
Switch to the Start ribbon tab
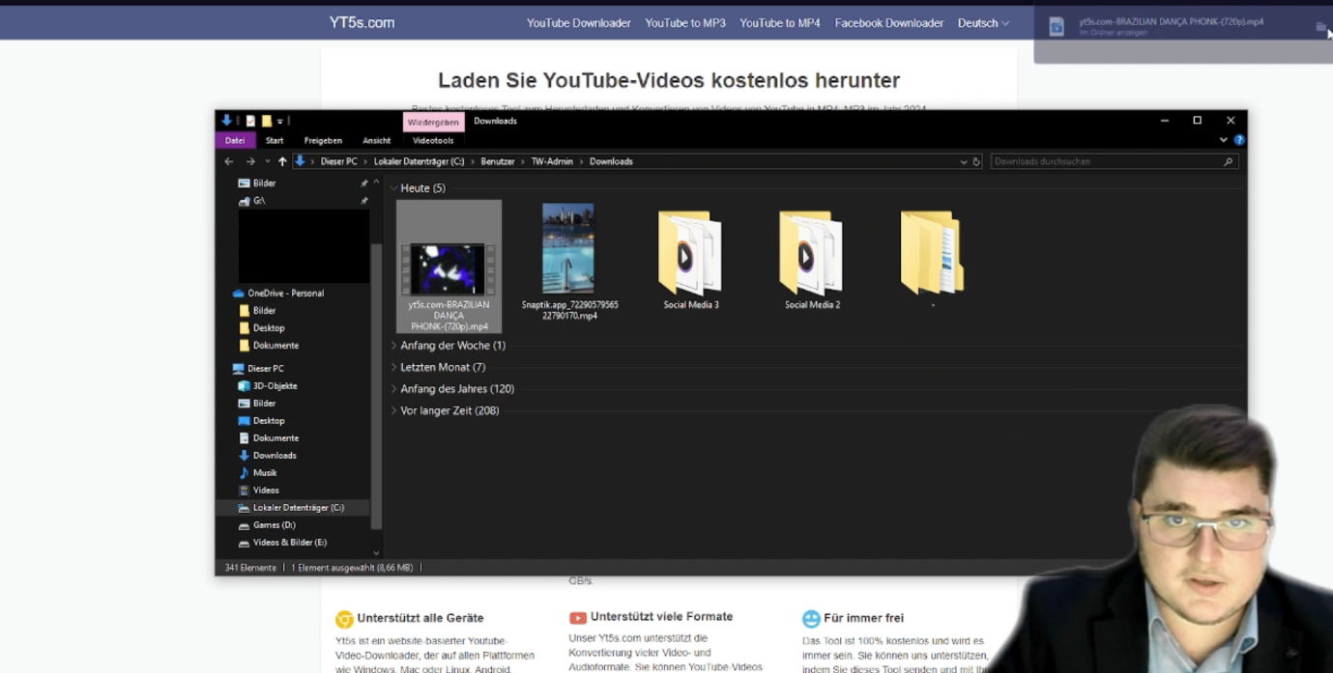pos(275,141)
